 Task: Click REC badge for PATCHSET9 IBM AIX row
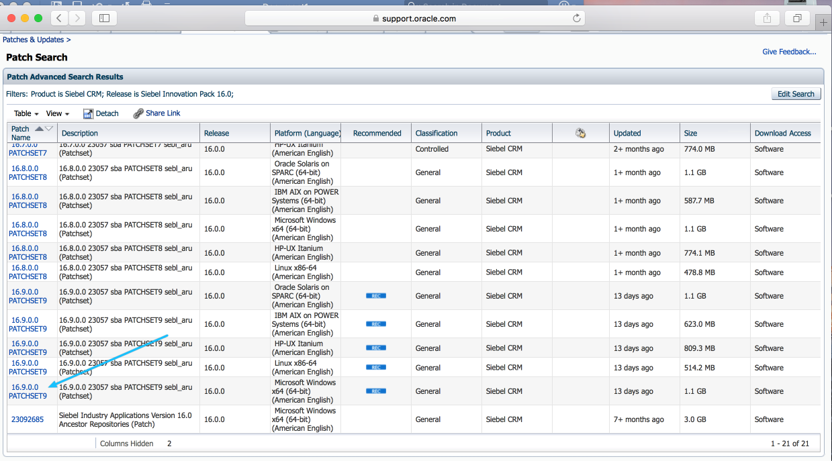(376, 324)
